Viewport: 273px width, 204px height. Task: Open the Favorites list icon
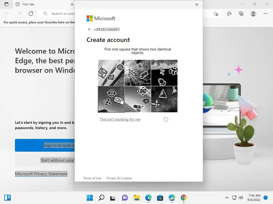[229, 14]
